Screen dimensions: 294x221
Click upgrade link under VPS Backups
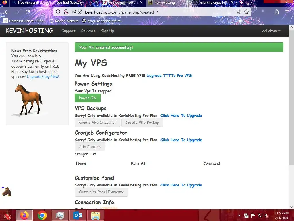pyautogui.click(x=181, y=116)
